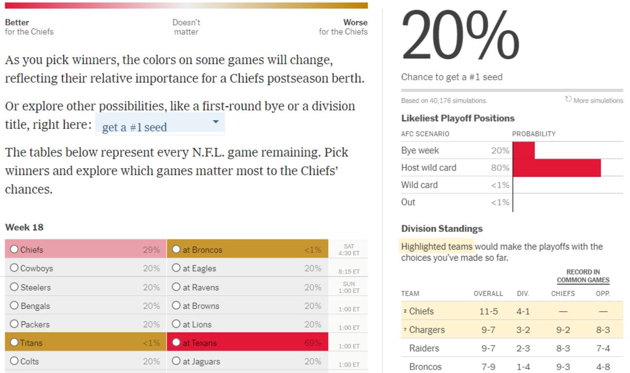The image size is (630, 373).
Task: Pick at Lions radio button
Action: click(176, 324)
